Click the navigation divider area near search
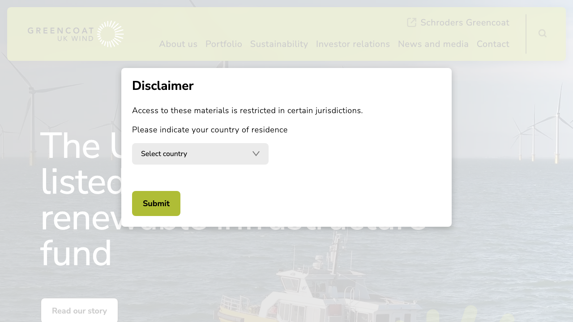573x322 pixels. tap(526, 34)
